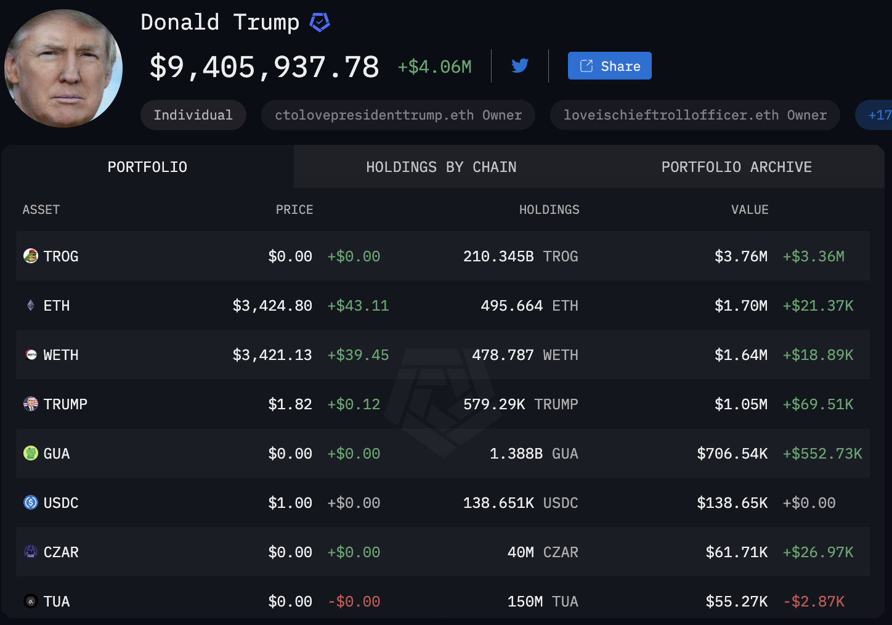Click the Donald Trump profile name
This screenshot has height=625, width=892.
pos(220,23)
